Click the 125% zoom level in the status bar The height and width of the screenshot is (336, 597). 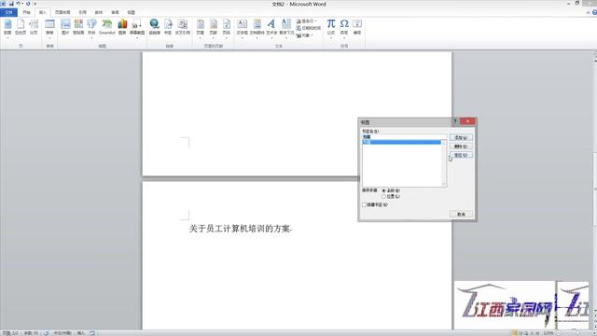pyautogui.click(x=548, y=333)
